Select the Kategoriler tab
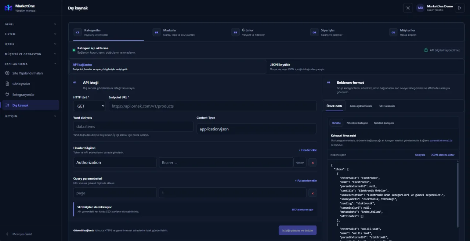The width and height of the screenshot is (470, 241). [x=108, y=32]
